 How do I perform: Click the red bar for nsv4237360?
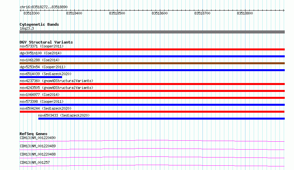(152, 84)
